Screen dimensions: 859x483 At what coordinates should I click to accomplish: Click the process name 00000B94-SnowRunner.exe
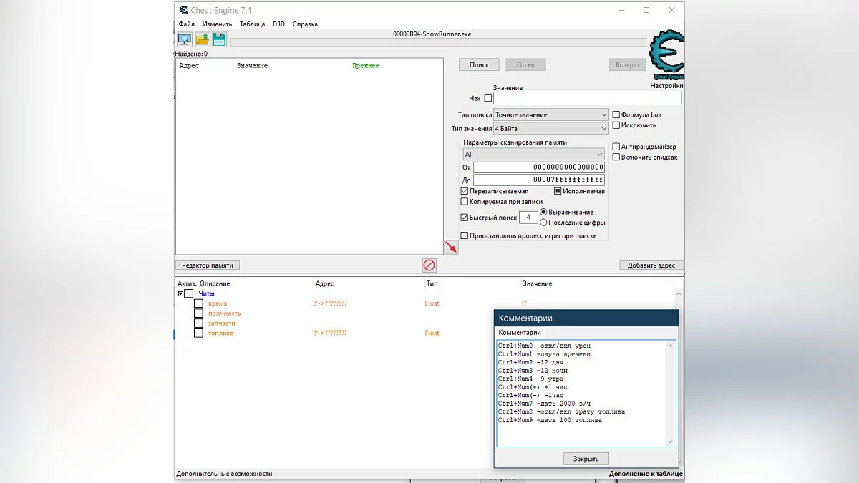[432, 34]
